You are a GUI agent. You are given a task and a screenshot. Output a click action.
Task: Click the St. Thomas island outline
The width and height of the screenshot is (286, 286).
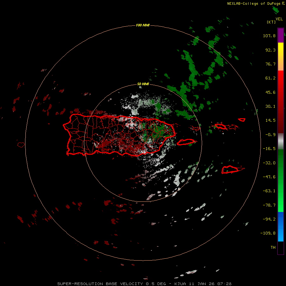point(220,126)
